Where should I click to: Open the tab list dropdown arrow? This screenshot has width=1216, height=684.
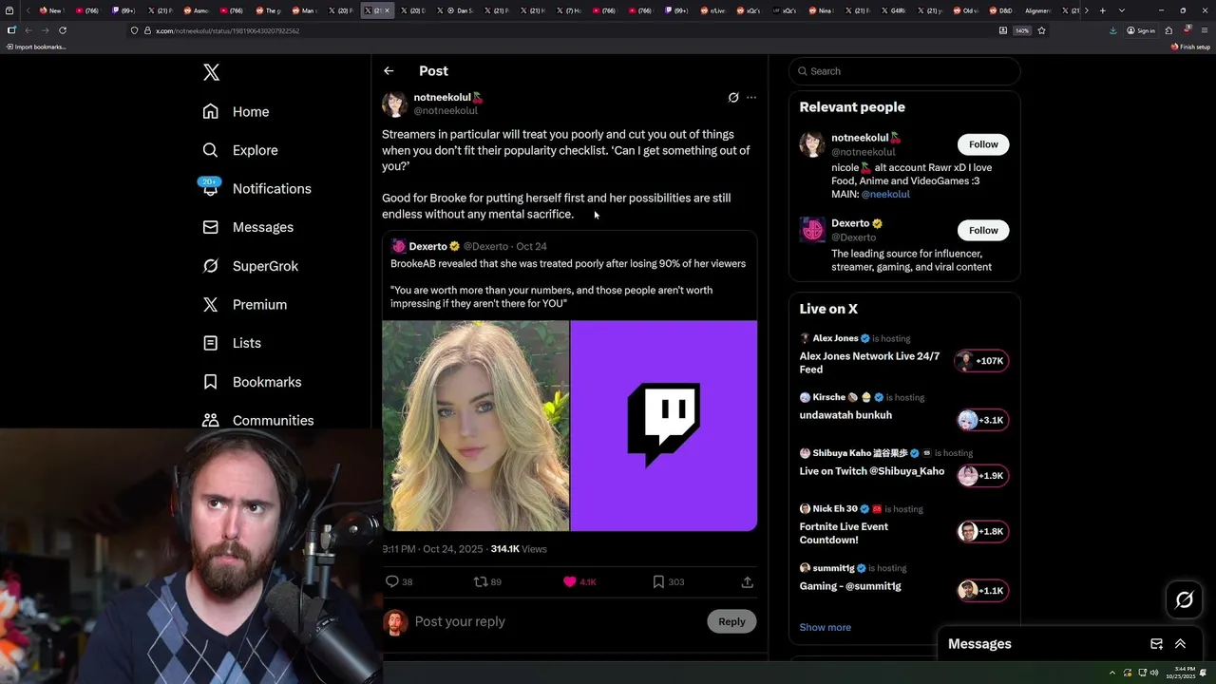point(1122,10)
